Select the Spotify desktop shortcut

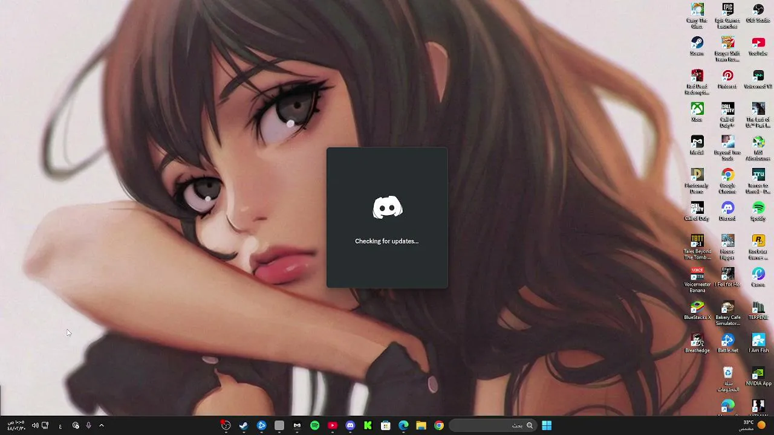[758, 211]
